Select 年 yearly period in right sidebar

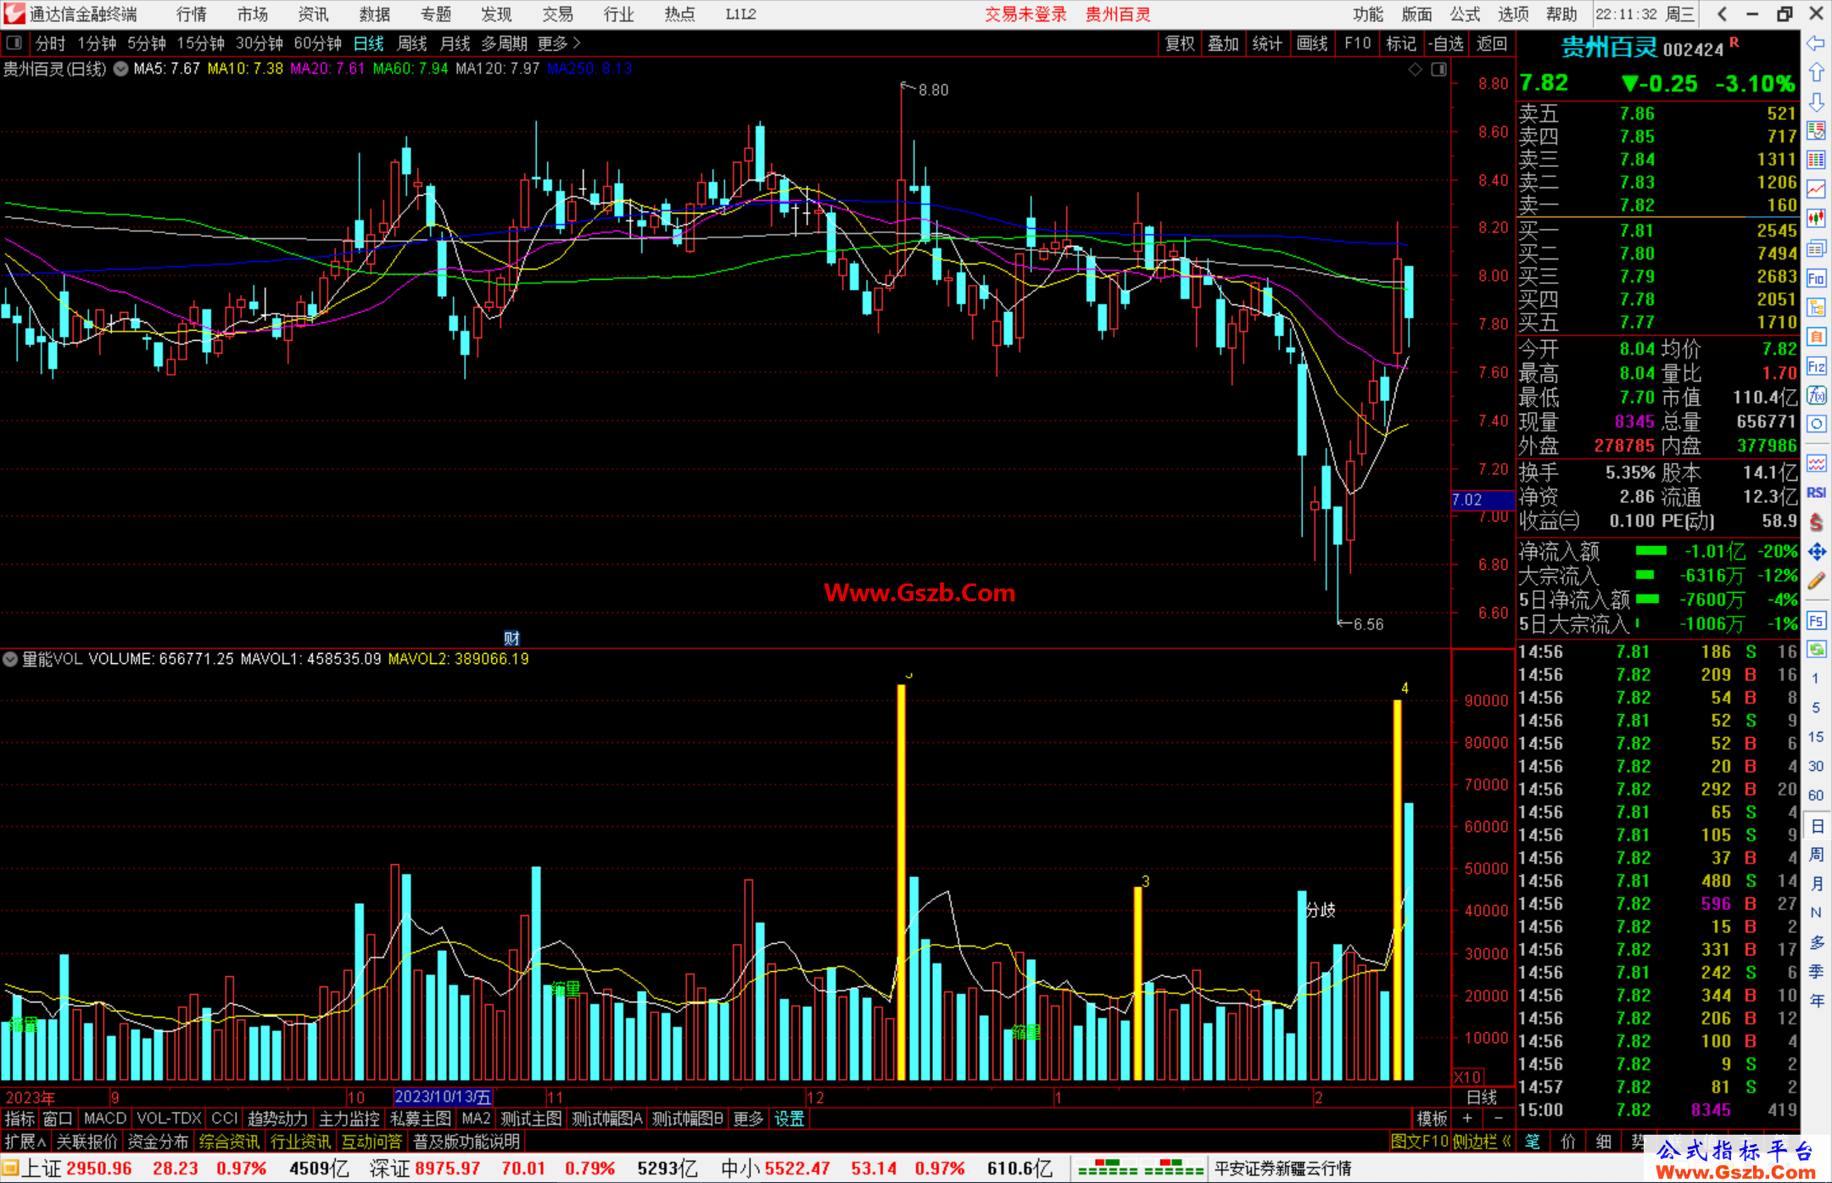pyautogui.click(x=1817, y=1001)
